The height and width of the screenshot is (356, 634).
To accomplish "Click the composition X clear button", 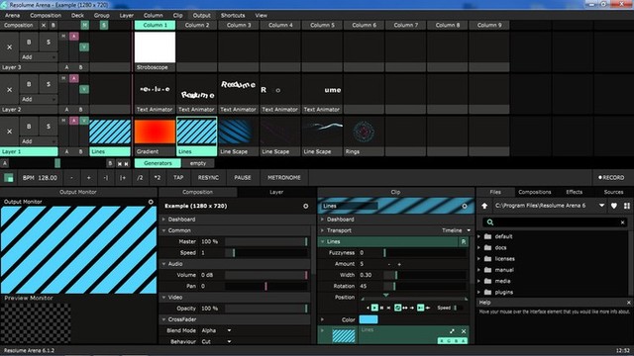I will [x=44, y=25].
